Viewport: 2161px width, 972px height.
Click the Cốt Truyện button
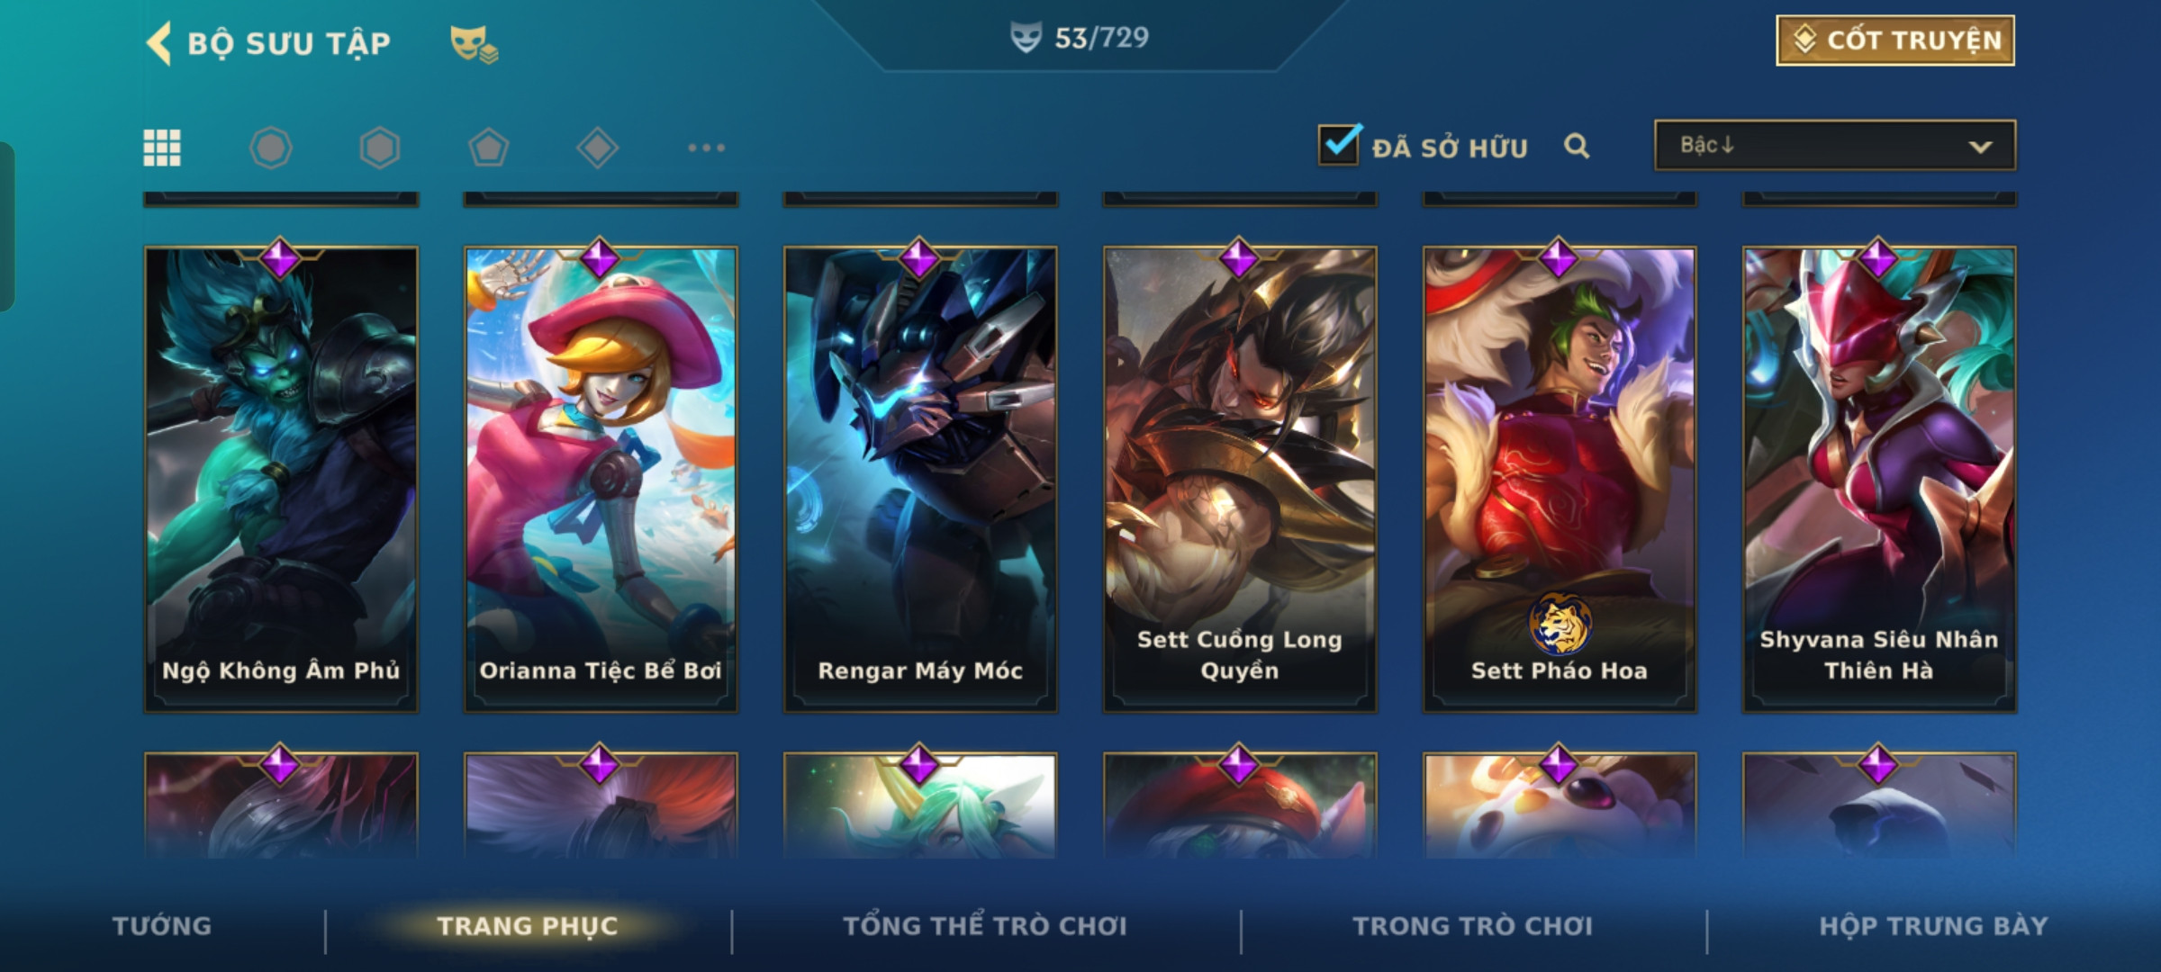tap(1895, 40)
